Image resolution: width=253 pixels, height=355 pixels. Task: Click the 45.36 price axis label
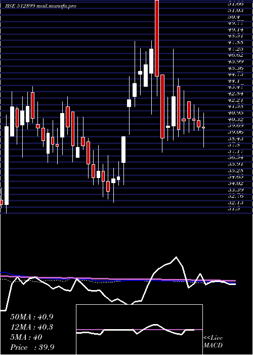coord(236,68)
